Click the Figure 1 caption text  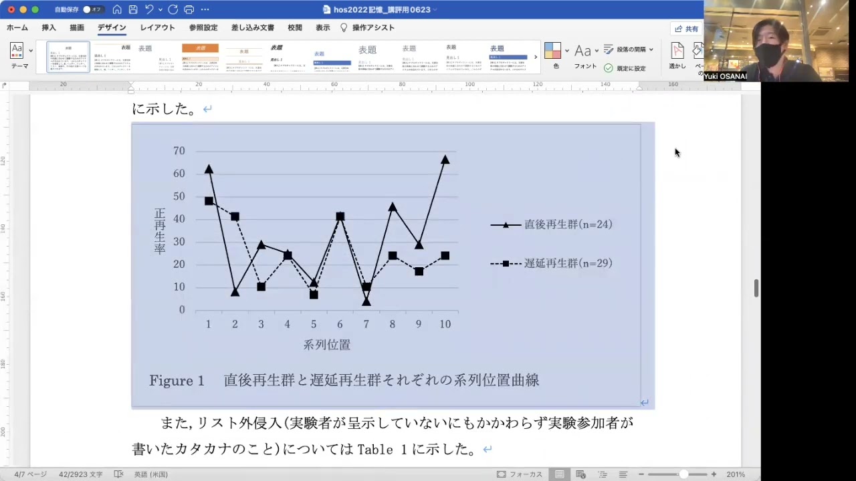[x=344, y=380]
